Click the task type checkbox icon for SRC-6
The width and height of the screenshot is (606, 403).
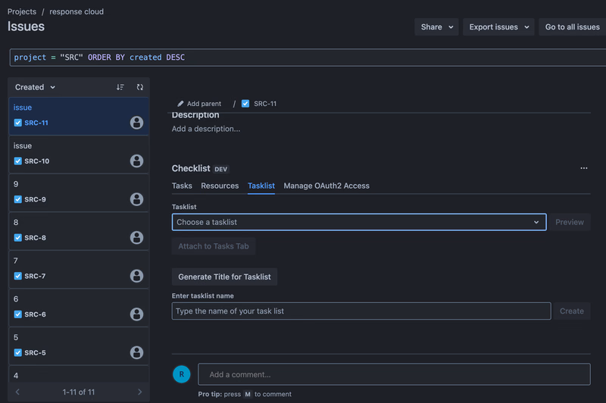pos(17,314)
